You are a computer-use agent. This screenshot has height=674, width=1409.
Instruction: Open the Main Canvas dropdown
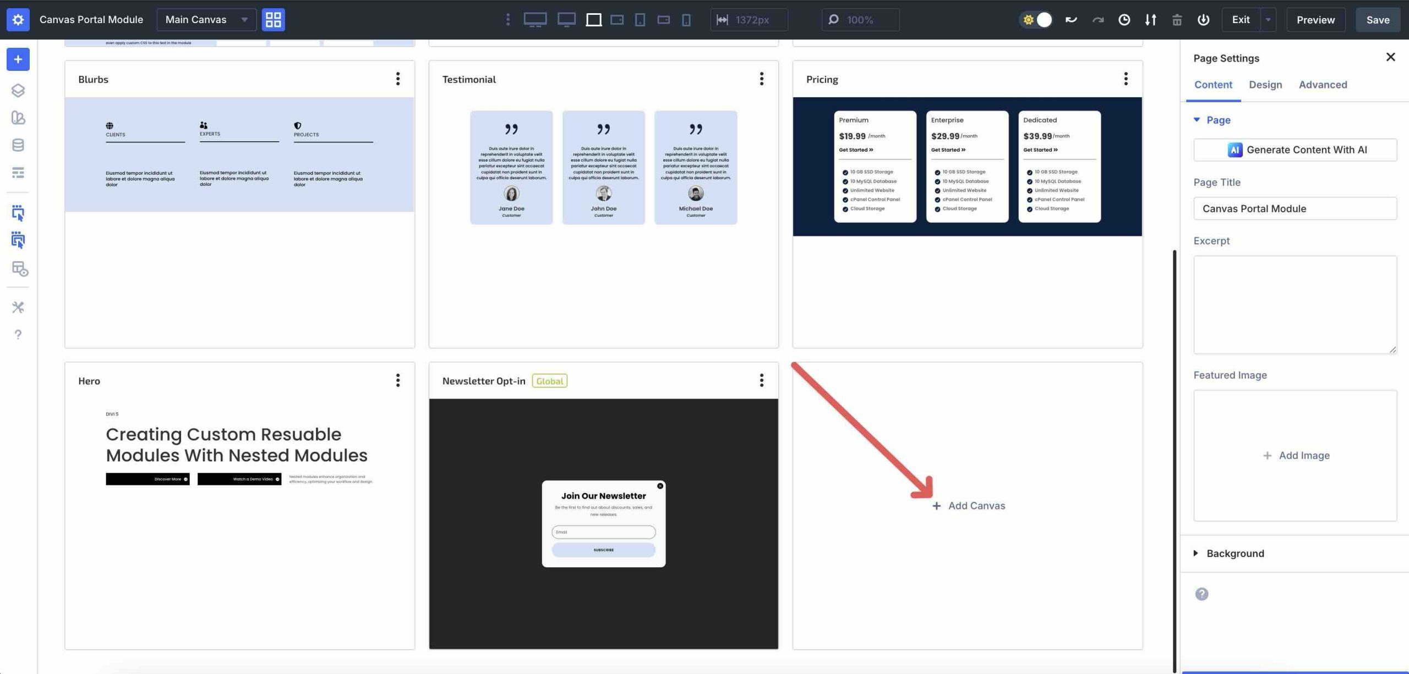[206, 20]
